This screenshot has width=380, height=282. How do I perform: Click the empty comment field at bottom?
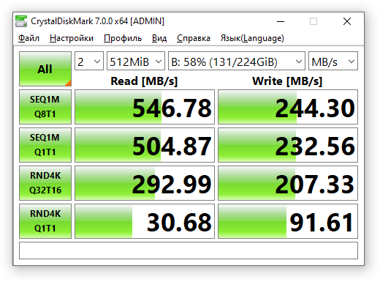pyautogui.click(x=189, y=251)
